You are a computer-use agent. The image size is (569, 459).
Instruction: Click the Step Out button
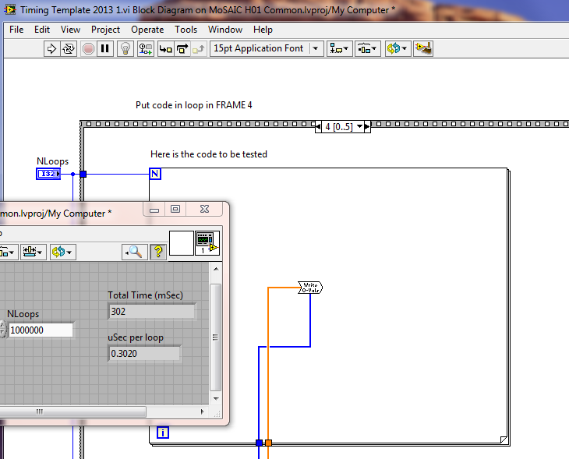199,48
